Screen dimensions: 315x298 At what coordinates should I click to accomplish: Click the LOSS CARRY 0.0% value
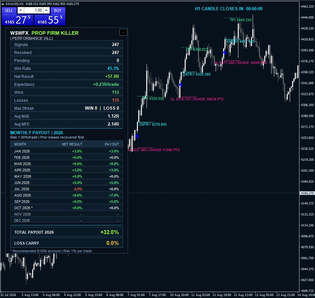coord(112,243)
